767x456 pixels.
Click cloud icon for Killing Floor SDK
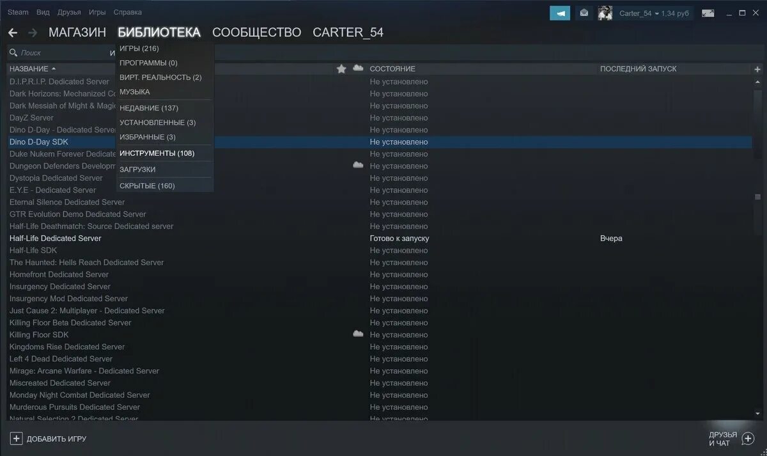pos(358,334)
